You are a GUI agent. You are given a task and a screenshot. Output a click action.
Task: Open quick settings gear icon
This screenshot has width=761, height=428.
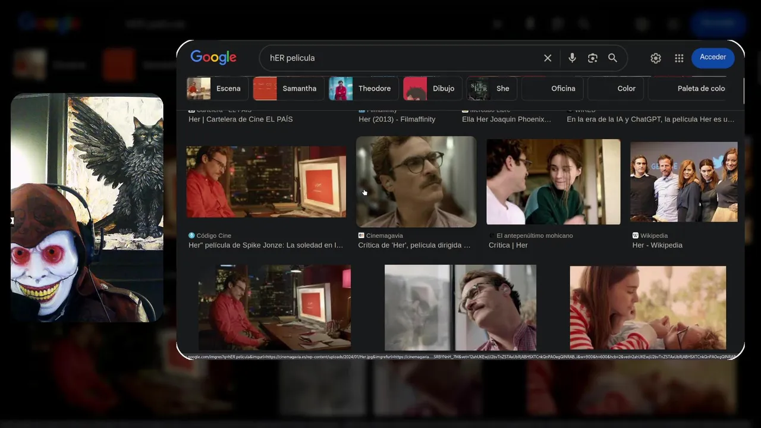point(656,58)
